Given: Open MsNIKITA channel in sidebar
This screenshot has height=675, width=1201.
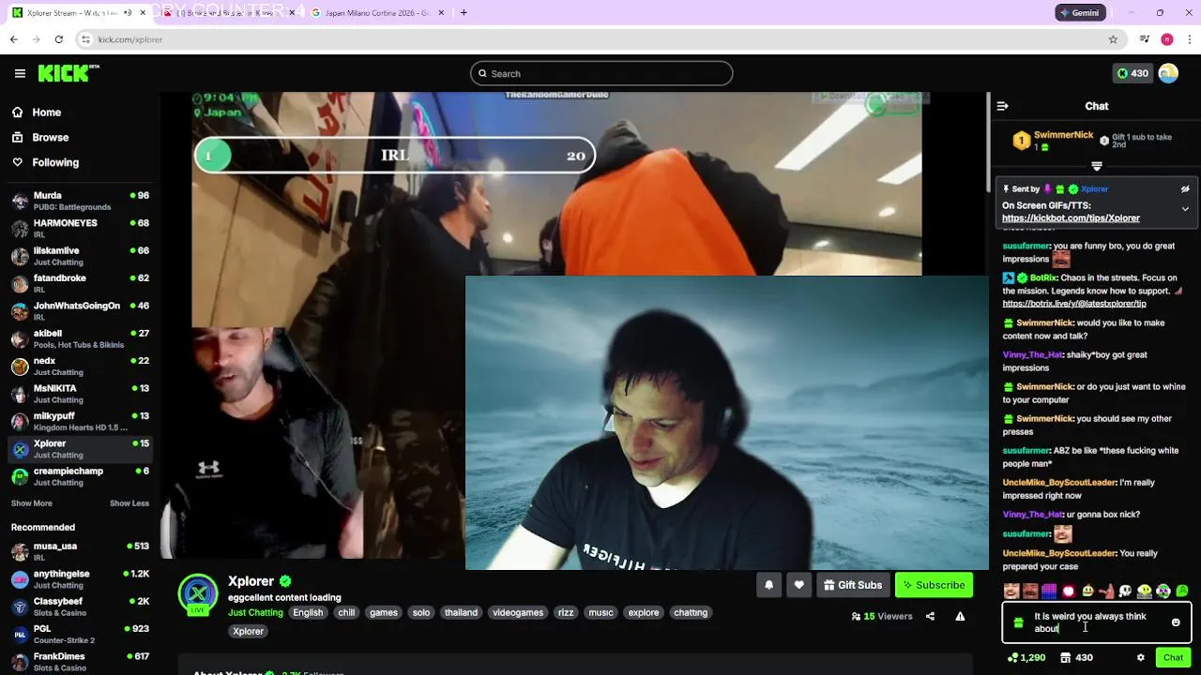Looking at the screenshot, I should (80, 394).
